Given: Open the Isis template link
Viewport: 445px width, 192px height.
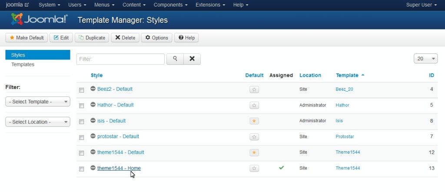Looking at the screenshot, I should click(x=339, y=121).
